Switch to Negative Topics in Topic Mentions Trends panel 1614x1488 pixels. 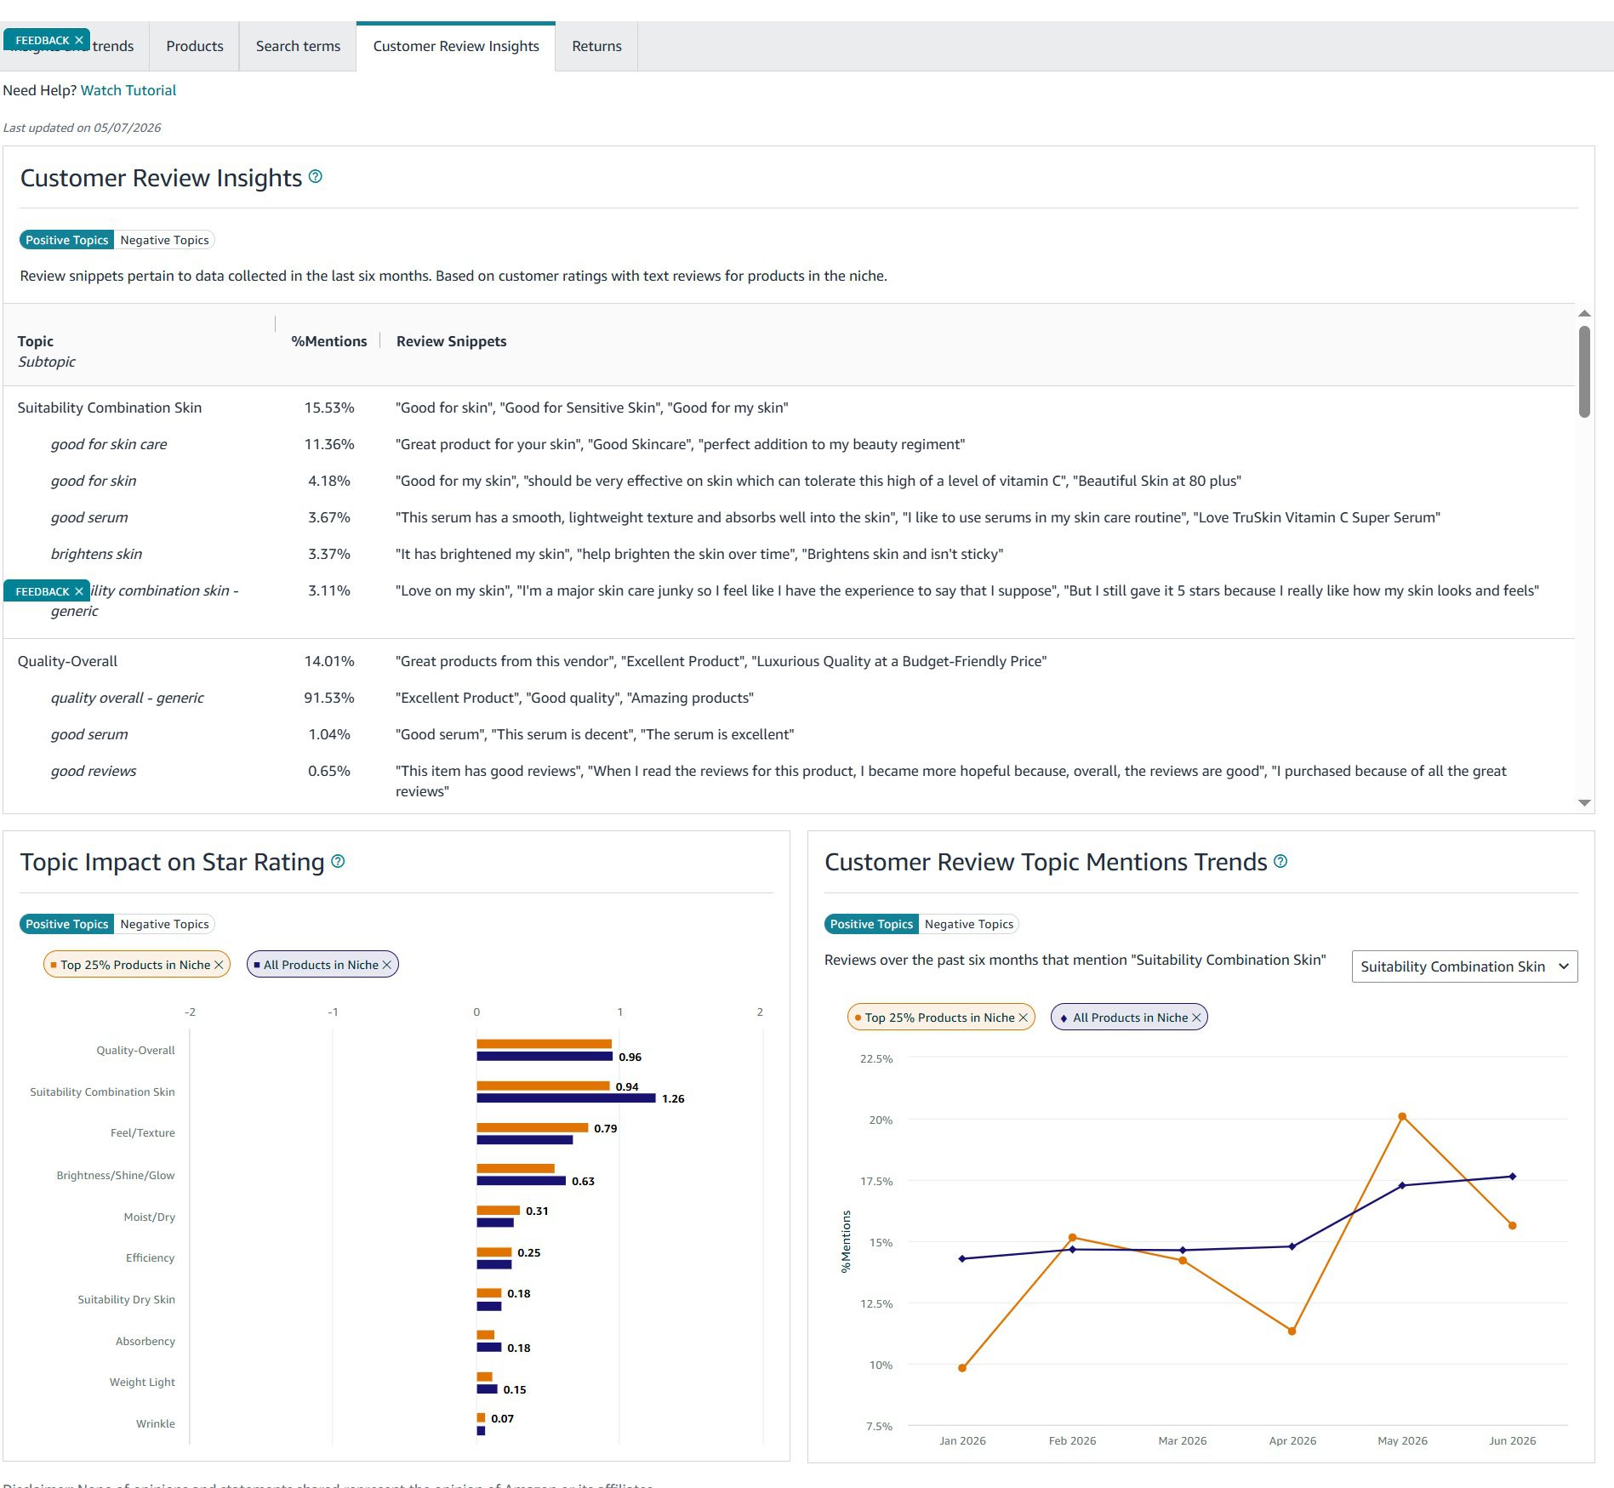[969, 924]
